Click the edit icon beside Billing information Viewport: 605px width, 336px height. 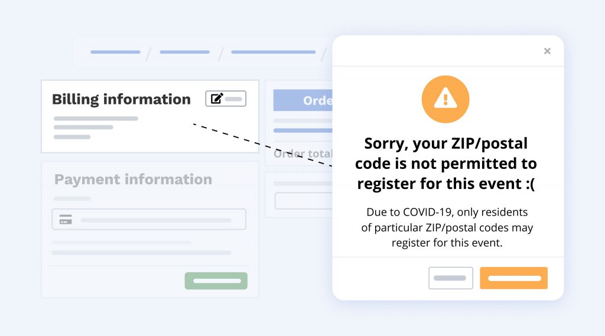click(x=217, y=99)
